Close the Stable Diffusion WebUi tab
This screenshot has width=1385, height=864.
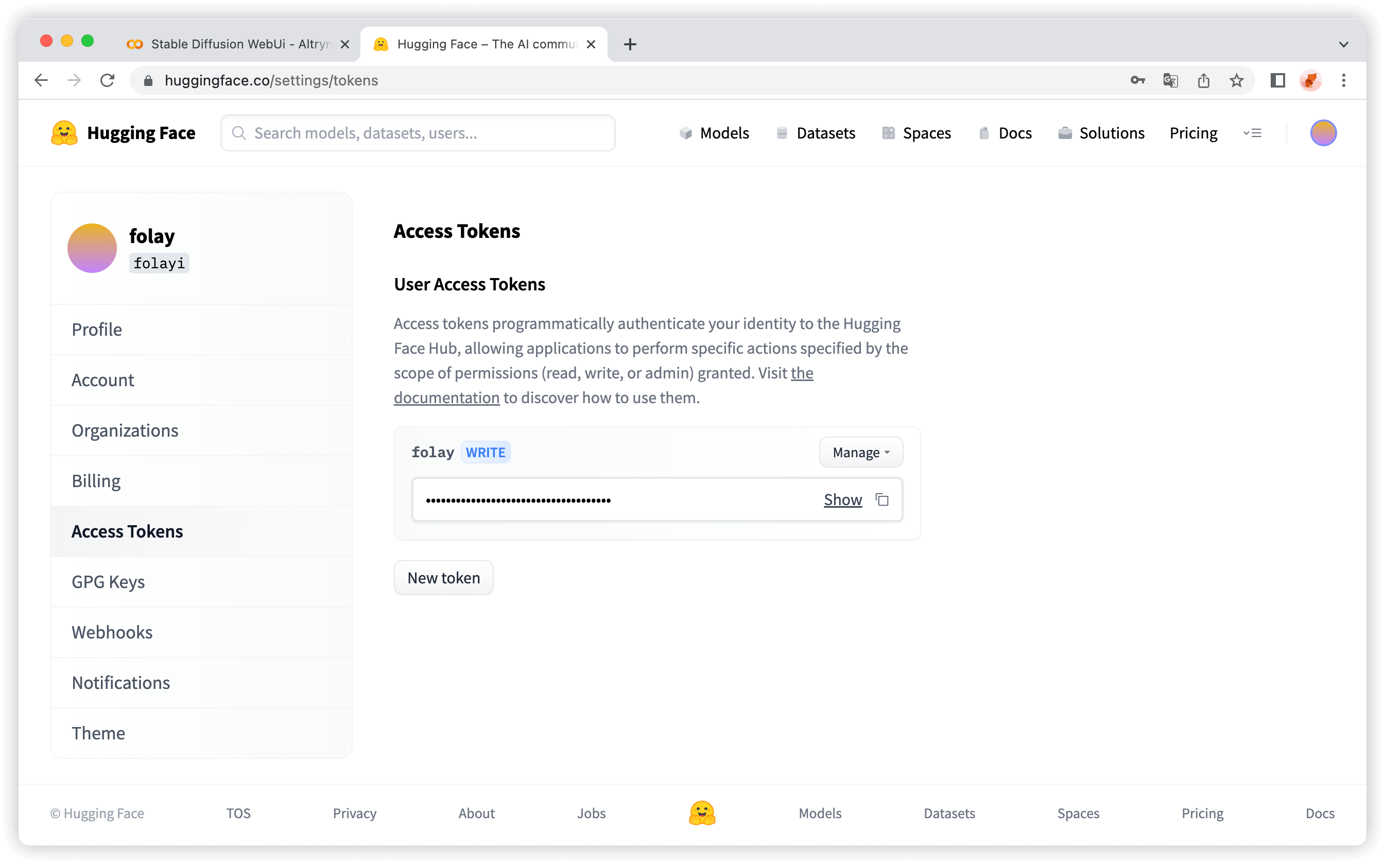[x=344, y=44]
